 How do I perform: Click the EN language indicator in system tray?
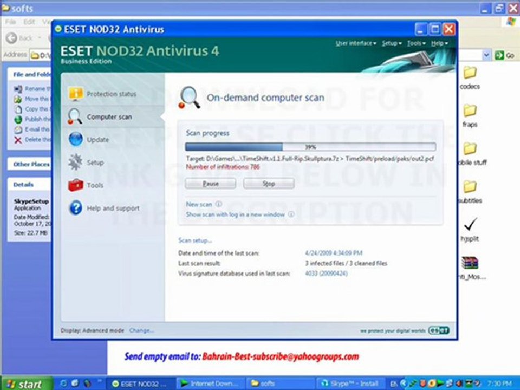pyautogui.click(x=394, y=383)
